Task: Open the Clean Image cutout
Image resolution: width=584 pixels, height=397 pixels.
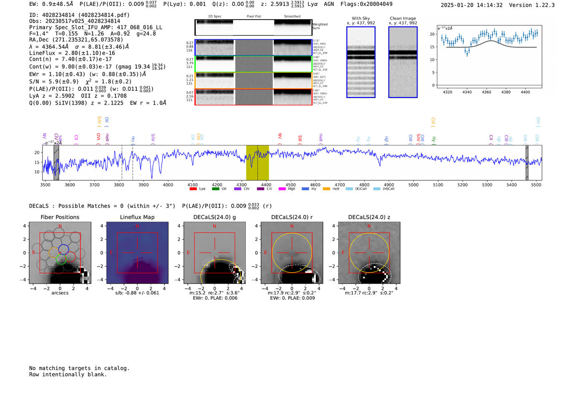Action: click(x=403, y=62)
